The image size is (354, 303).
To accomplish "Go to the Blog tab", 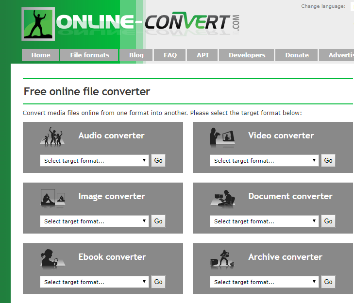I will 136,55.
